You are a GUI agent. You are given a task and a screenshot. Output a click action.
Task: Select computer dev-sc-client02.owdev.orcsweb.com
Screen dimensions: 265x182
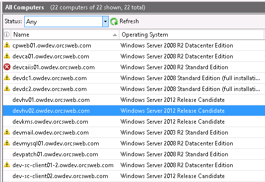(60, 176)
